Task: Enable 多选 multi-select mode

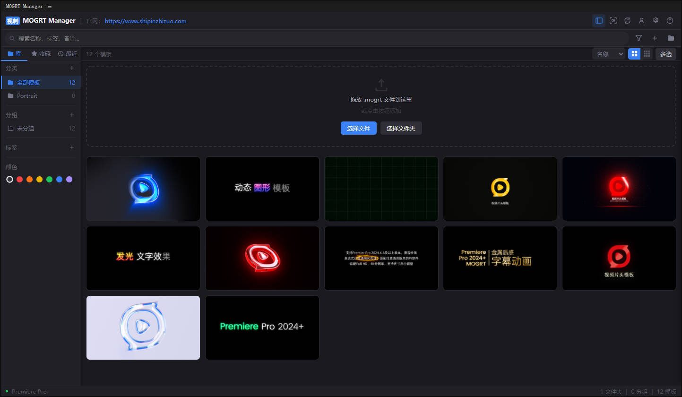Action: coord(665,54)
